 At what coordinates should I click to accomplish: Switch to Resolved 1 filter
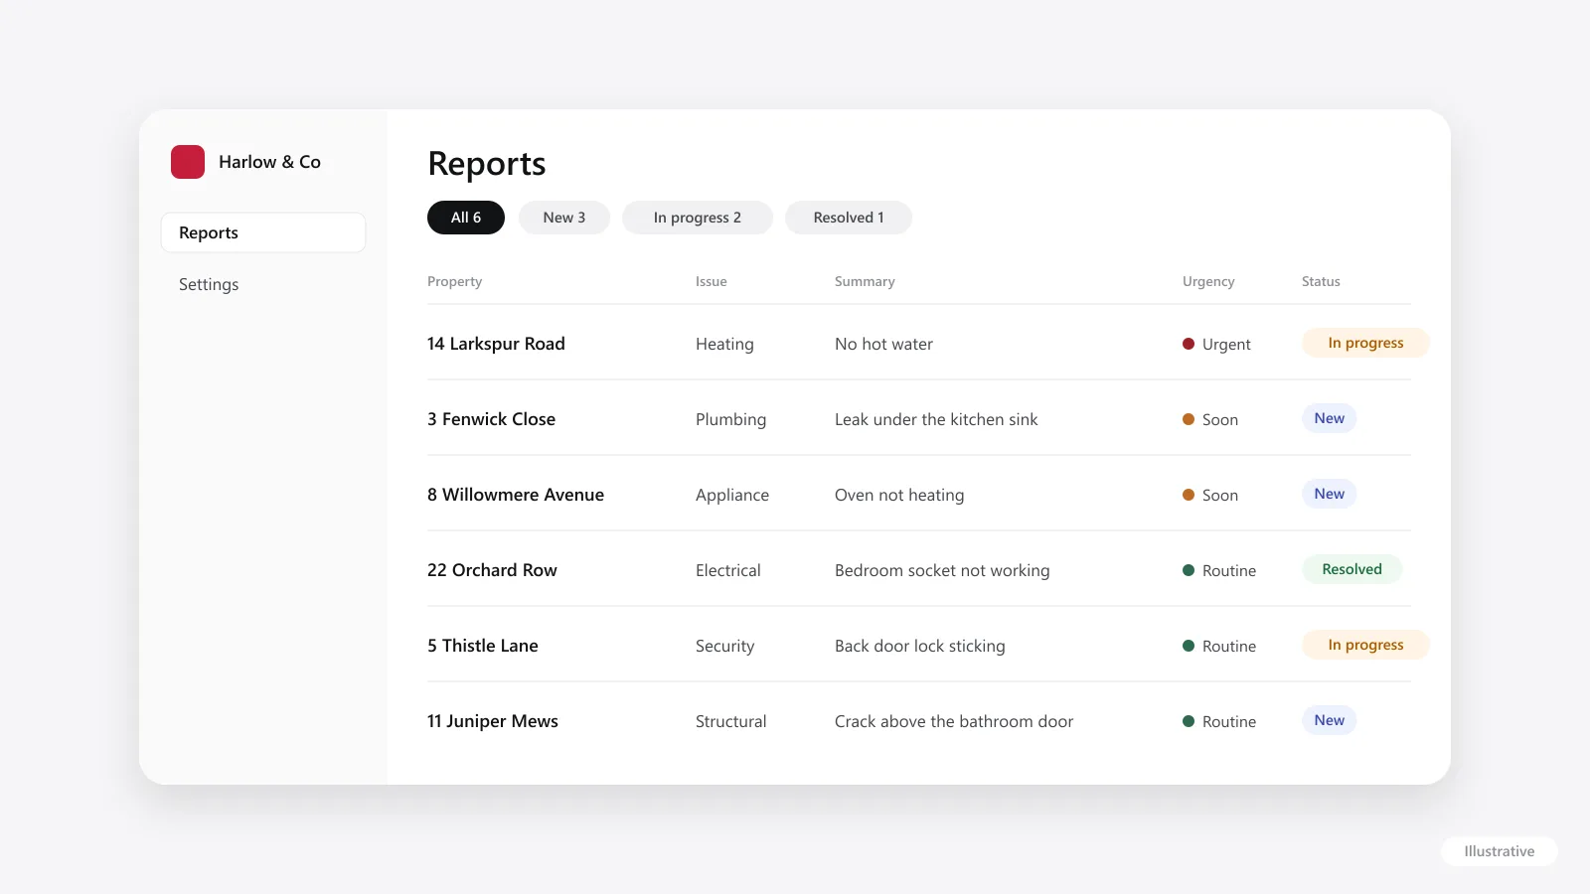click(x=849, y=218)
